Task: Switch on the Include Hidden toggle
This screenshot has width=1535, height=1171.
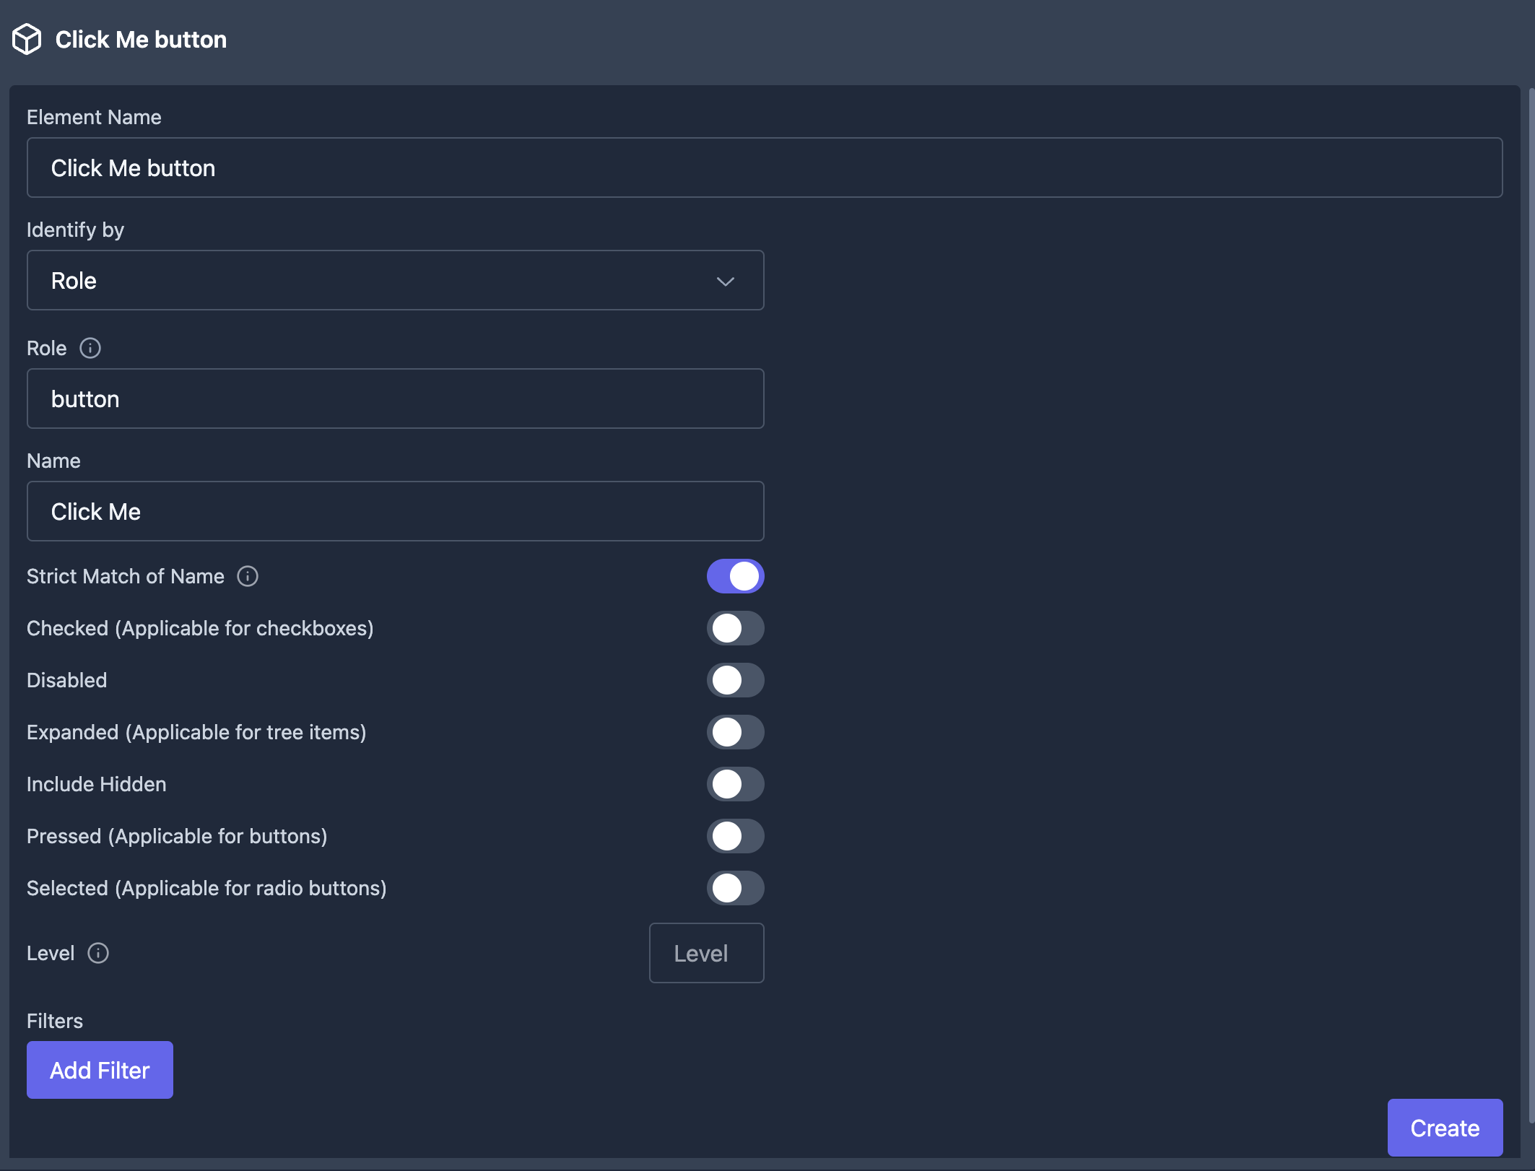Action: click(735, 784)
